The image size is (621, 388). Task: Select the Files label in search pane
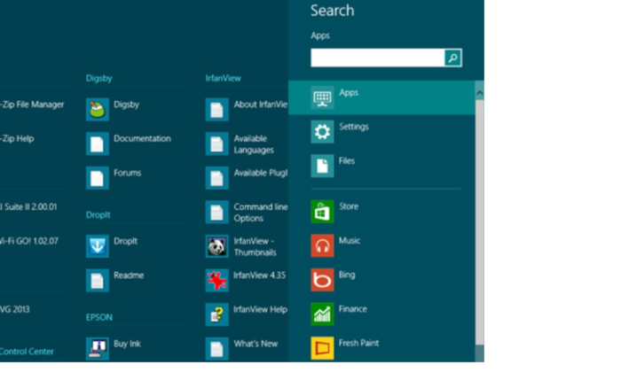click(347, 161)
